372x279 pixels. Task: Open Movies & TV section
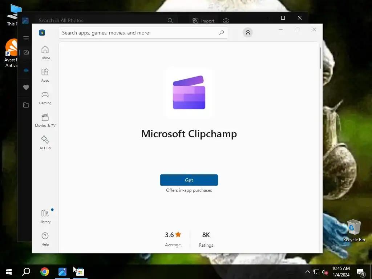pyautogui.click(x=45, y=120)
